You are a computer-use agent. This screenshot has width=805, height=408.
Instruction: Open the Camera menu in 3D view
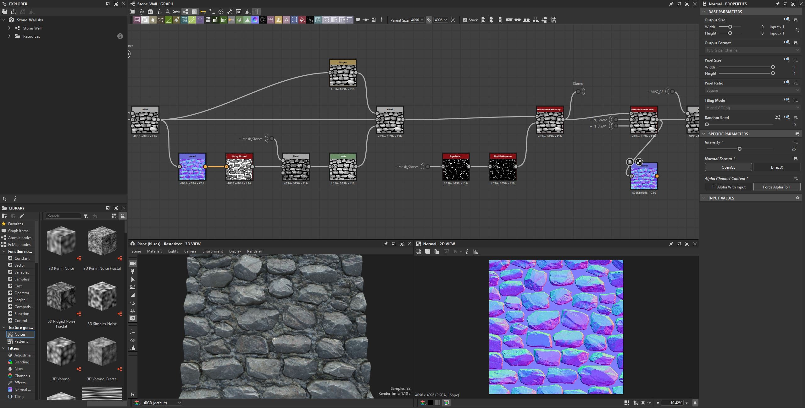pyautogui.click(x=190, y=251)
